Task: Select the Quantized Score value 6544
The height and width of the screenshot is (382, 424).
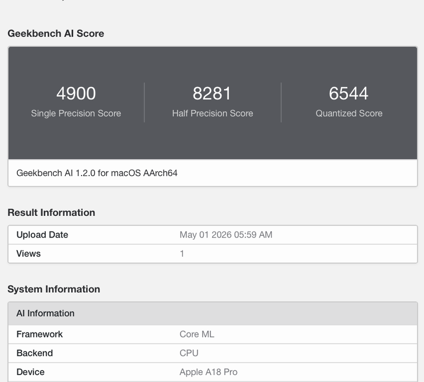Action: click(348, 93)
